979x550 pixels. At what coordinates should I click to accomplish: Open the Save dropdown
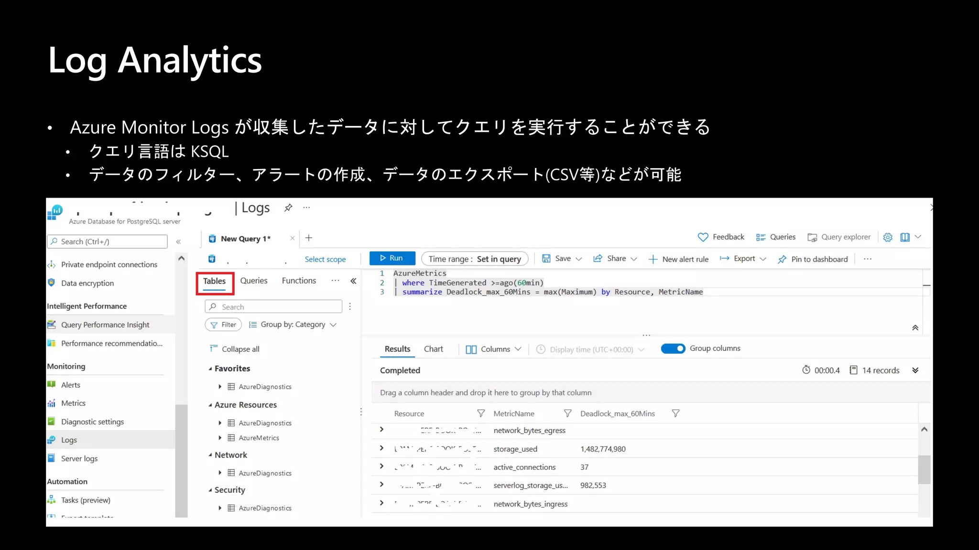562,258
